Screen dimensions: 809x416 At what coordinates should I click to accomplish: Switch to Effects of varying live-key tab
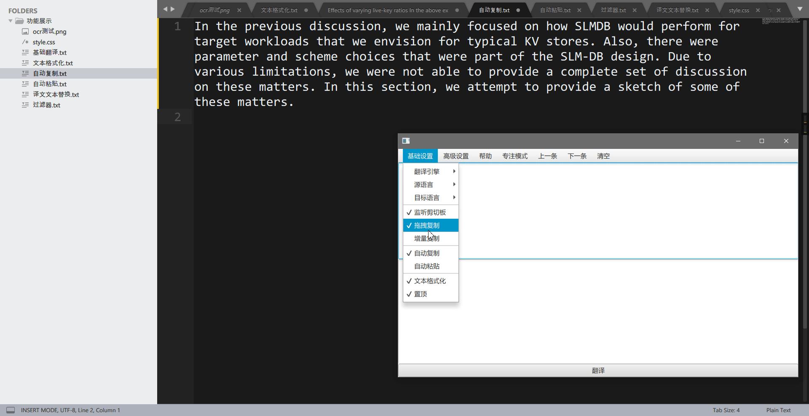388,10
